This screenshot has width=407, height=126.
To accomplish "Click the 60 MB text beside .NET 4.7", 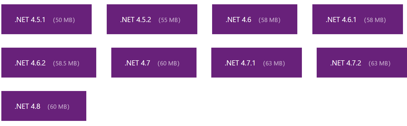I will coord(168,64).
